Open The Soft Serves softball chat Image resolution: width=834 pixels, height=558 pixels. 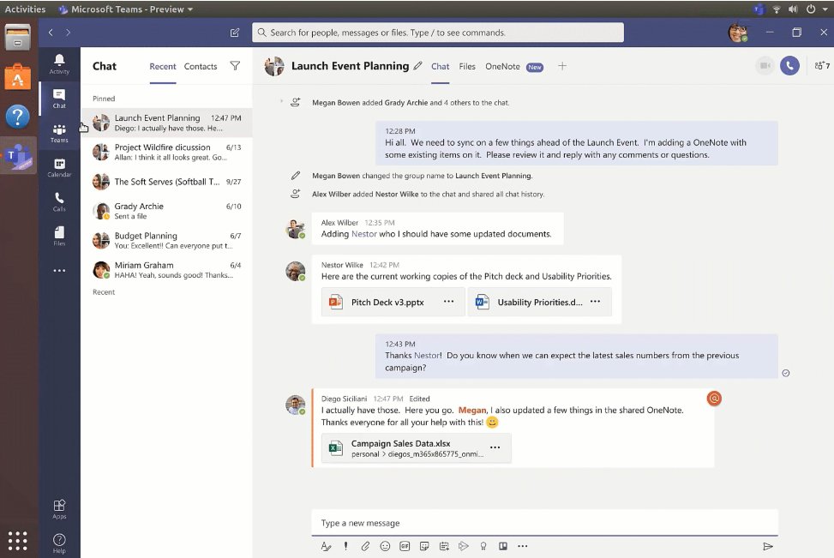(x=166, y=182)
